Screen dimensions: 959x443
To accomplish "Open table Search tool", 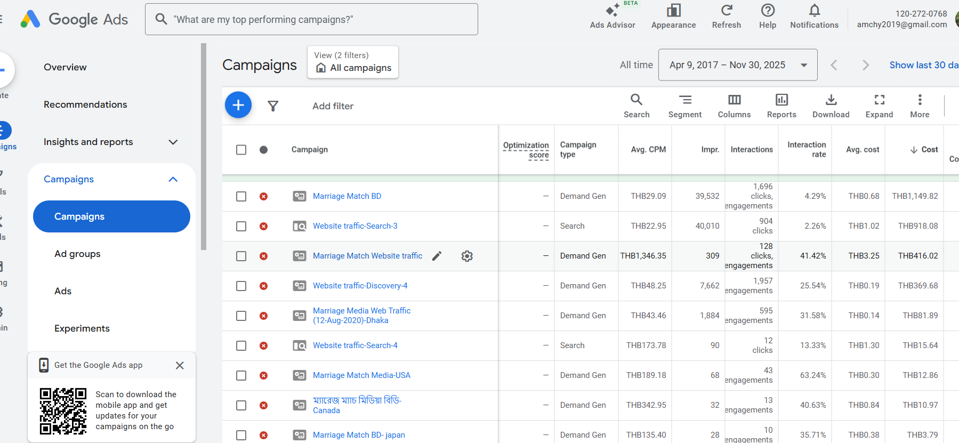I will coord(636,106).
